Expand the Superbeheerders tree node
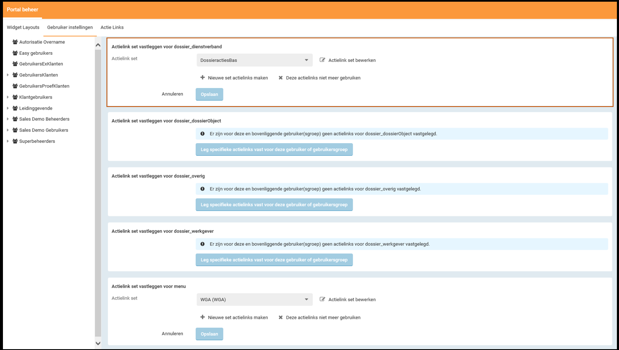The image size is (619, 350). (x=8, y=141)
